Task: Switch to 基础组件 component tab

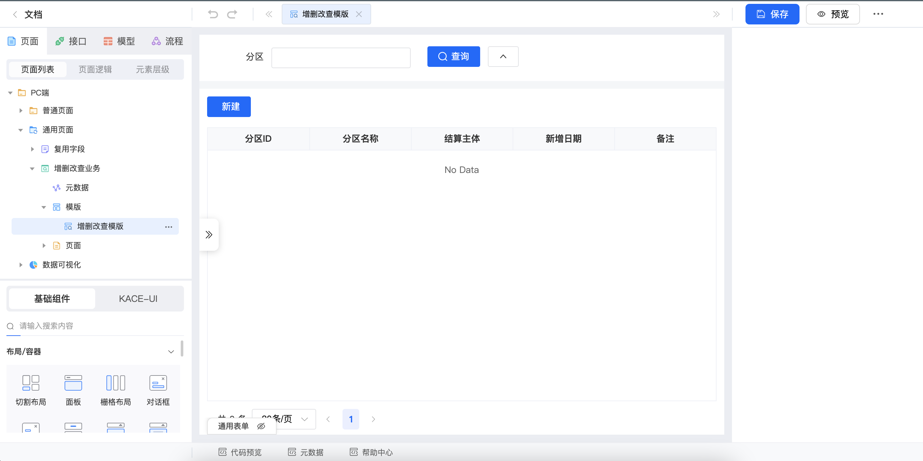Action: (52, 298)
